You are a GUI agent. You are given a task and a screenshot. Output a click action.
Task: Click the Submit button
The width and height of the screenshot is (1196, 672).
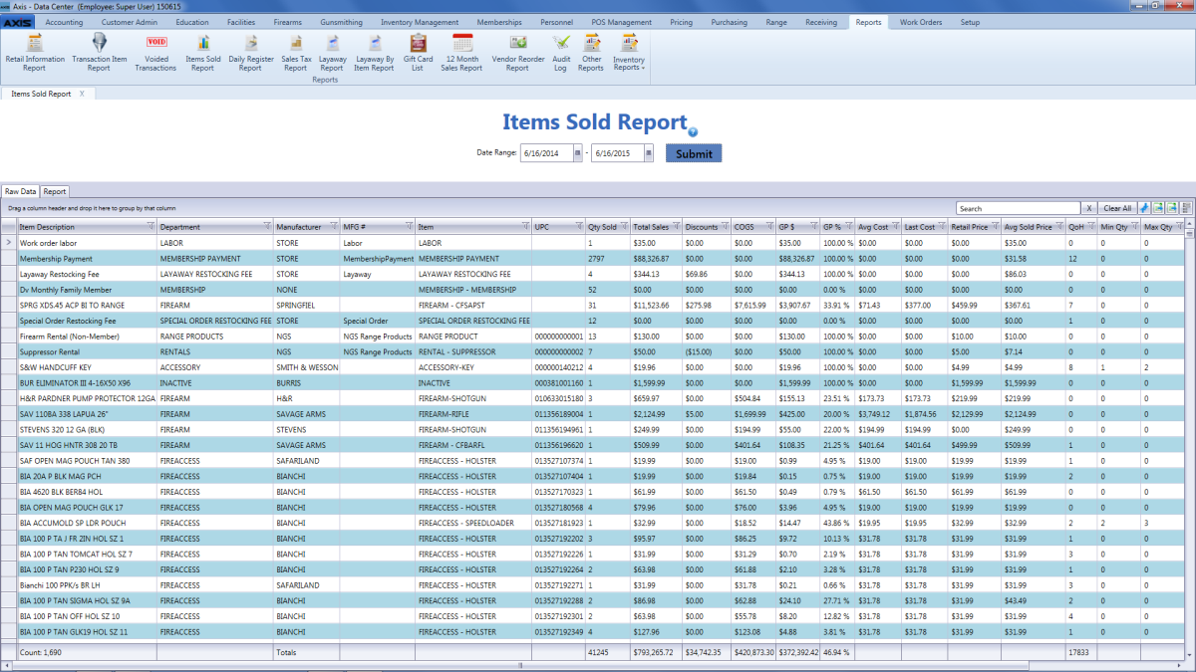694,153
